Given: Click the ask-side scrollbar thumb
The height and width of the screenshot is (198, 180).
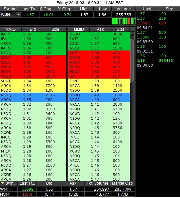Looking at the screenshot, I should (x=132, y=60).
